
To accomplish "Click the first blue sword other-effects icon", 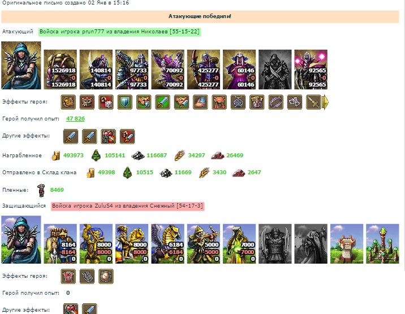I will 71,136.
